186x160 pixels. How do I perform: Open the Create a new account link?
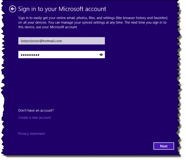click(x=34, y=117)
